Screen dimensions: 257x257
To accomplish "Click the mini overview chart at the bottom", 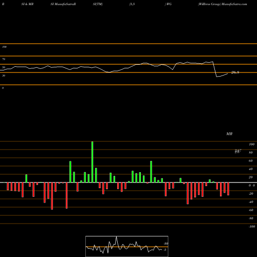I will [127, 246].
